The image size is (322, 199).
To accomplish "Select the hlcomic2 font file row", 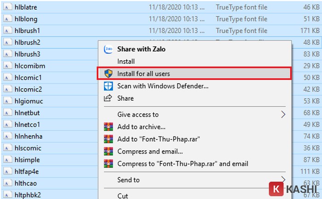I will pos(28,89).
